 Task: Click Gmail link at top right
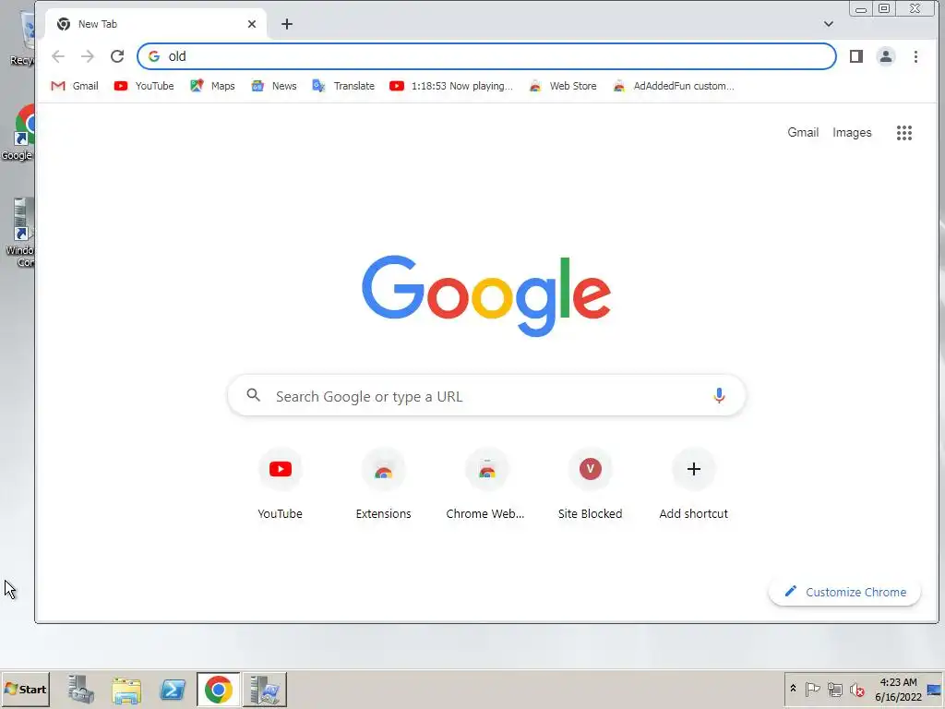click(803, 132)
